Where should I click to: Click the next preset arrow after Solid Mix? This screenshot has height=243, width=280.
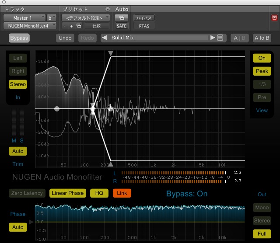(213, 38)
